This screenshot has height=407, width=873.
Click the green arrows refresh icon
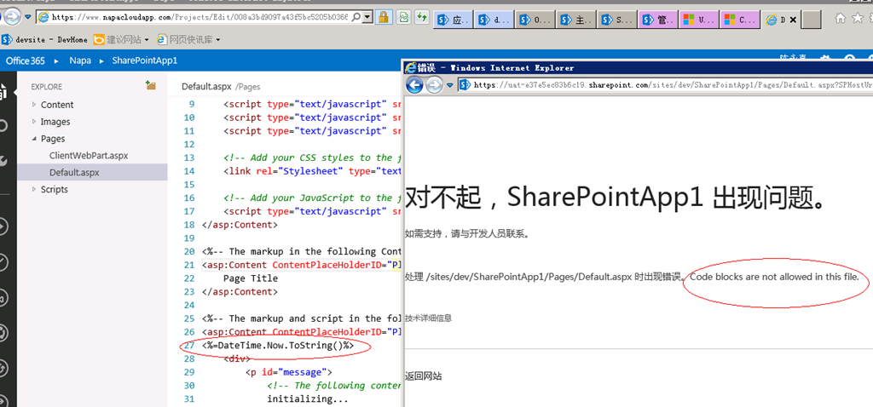pyautogui.click(x=422, y=17)
